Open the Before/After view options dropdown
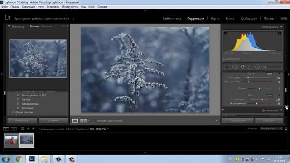 (x=89, y=121)
